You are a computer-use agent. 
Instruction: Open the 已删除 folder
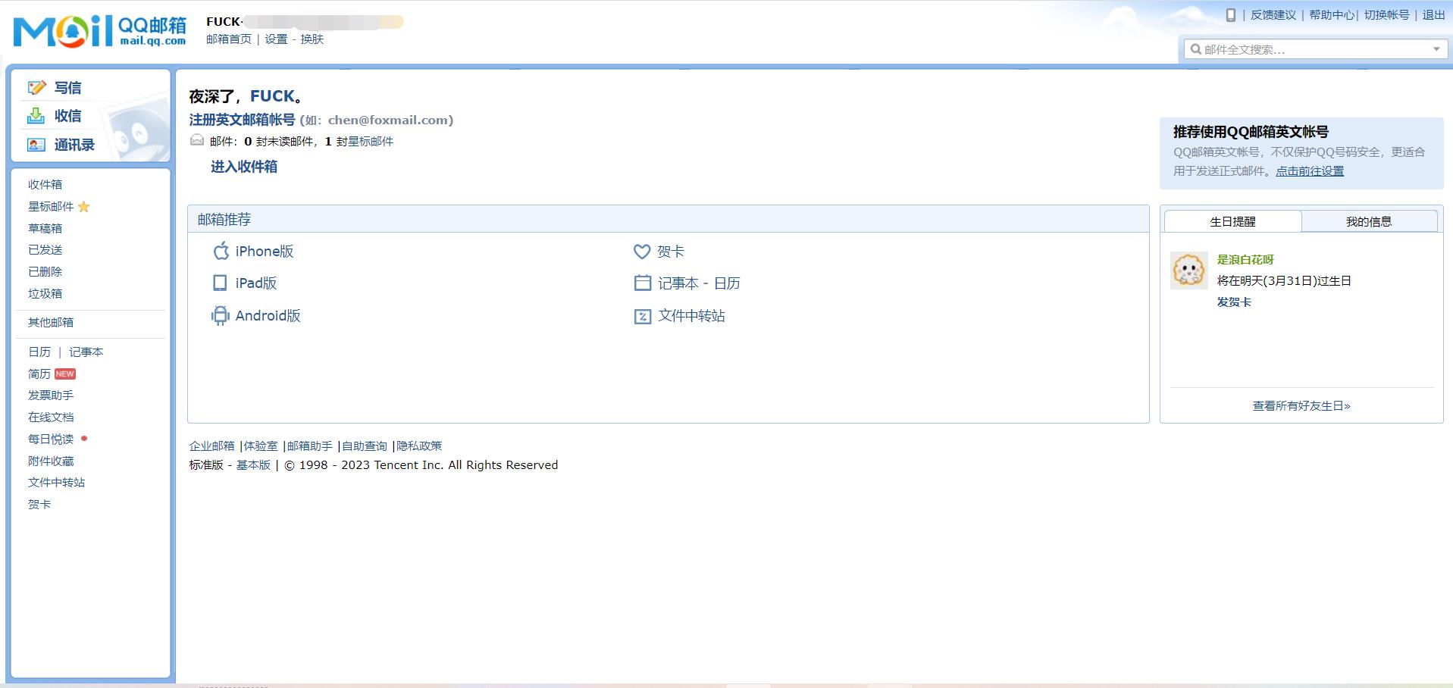[x=45, y=271]
